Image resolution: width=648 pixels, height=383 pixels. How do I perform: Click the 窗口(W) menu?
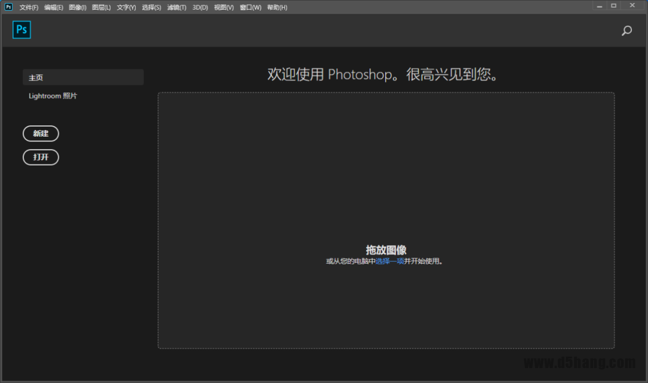click(250, 7)
